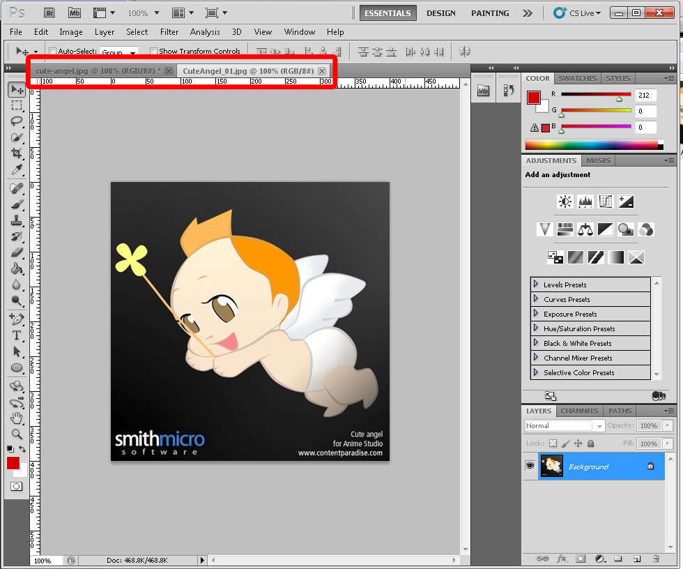Enable the Auto-Select checkbox
The width and height of the screenshot is (683, 569).
click(53, 52)
